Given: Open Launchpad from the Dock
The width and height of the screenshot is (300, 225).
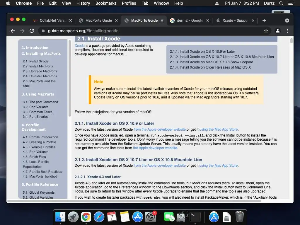Looking at the screenshot, I should pyautogui.click(x=73, y=217).
